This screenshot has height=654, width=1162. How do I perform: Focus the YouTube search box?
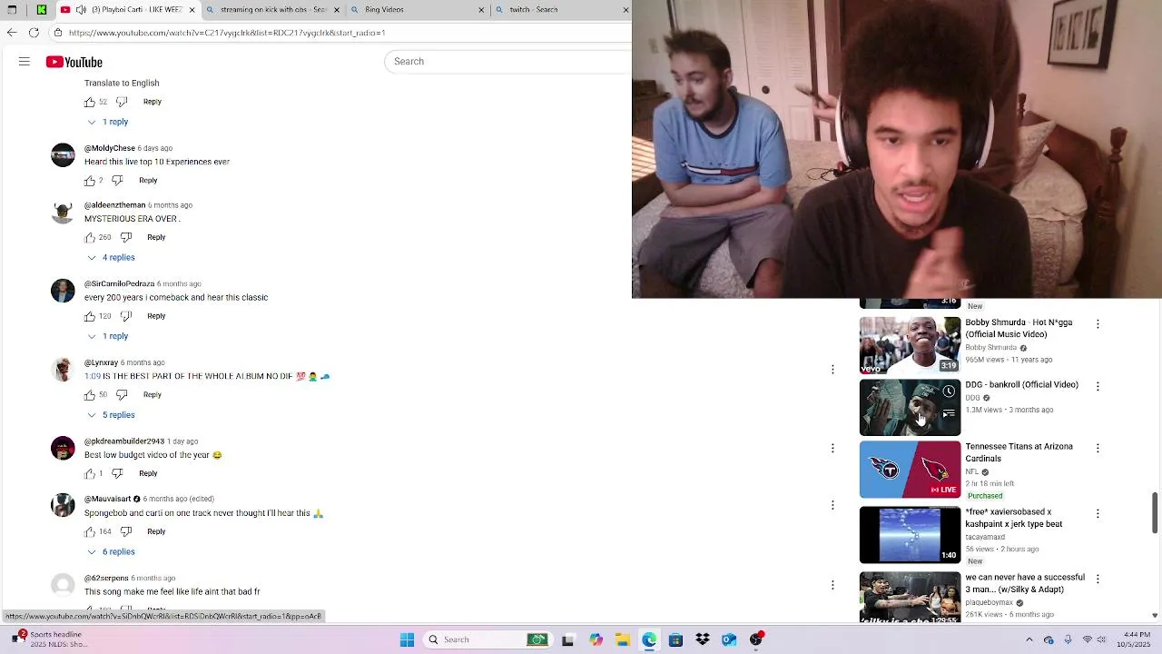(x=508, y=62)
